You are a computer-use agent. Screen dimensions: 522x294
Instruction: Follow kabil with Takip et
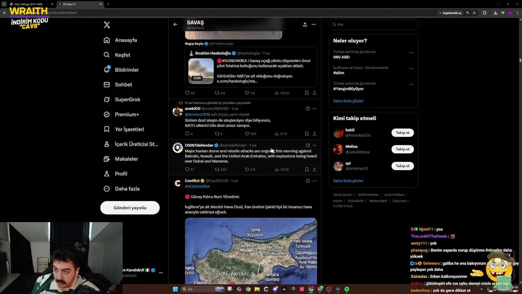pyautogui.click(x=403, y=133)
